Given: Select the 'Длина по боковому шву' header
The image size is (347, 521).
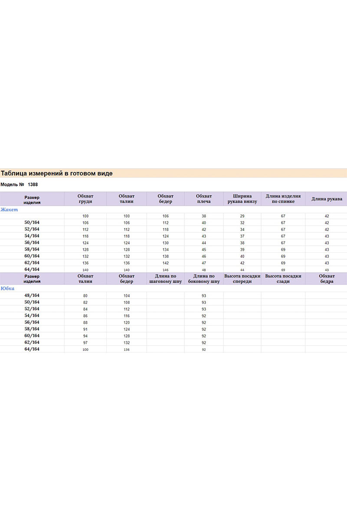Looking at the screenshot, I should 203,279.
